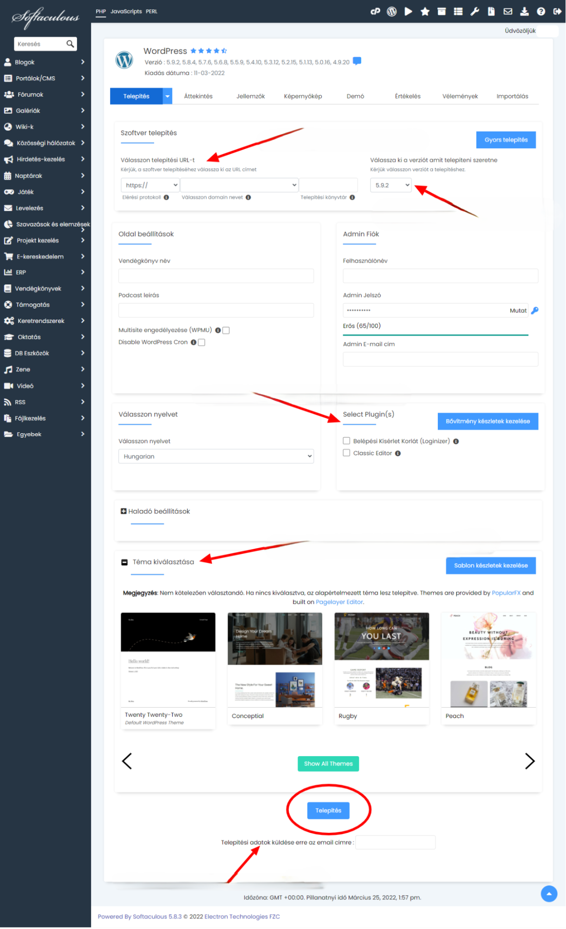The width and height of the screenshot is (566, 929).
Task: Open the installations archive box icon
Action: pos(442,12)
